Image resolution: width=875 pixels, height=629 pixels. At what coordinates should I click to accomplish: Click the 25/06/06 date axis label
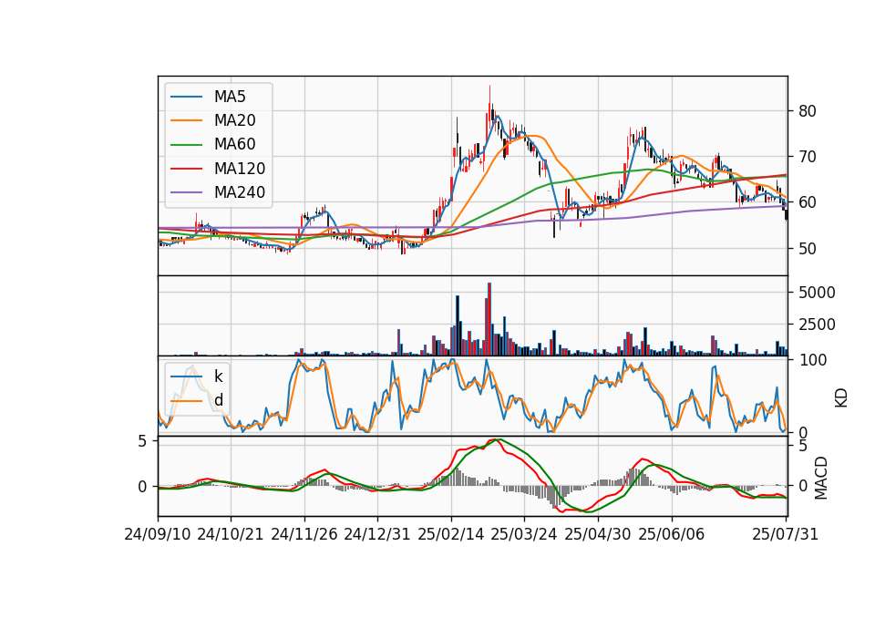coord(672,534)
